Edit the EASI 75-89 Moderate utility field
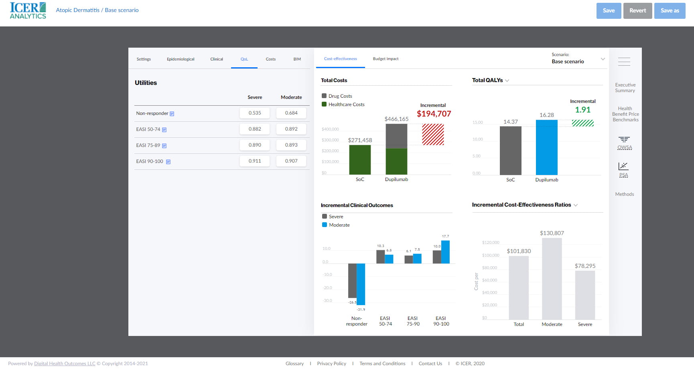 (x=291, y=145)
